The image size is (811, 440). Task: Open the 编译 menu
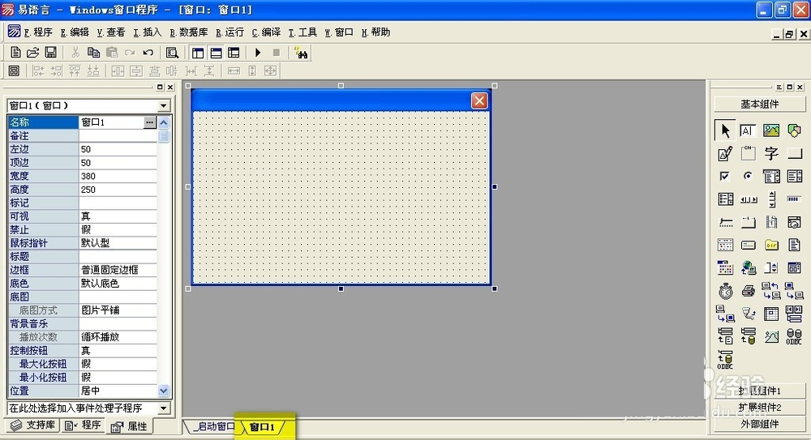(266, 32)
